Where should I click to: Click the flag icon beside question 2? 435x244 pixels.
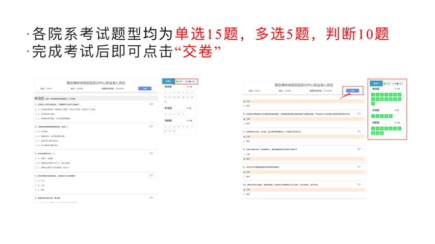151,126
